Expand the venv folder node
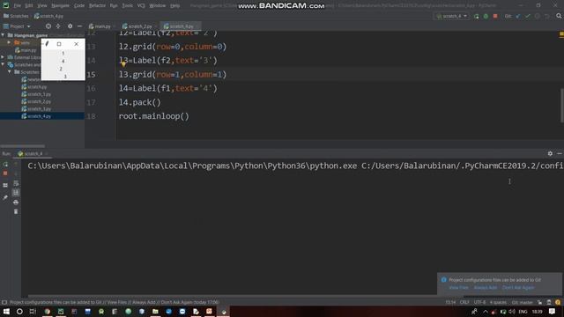Image resolution: width=564 pixels, height=317 pixels. 10,42
